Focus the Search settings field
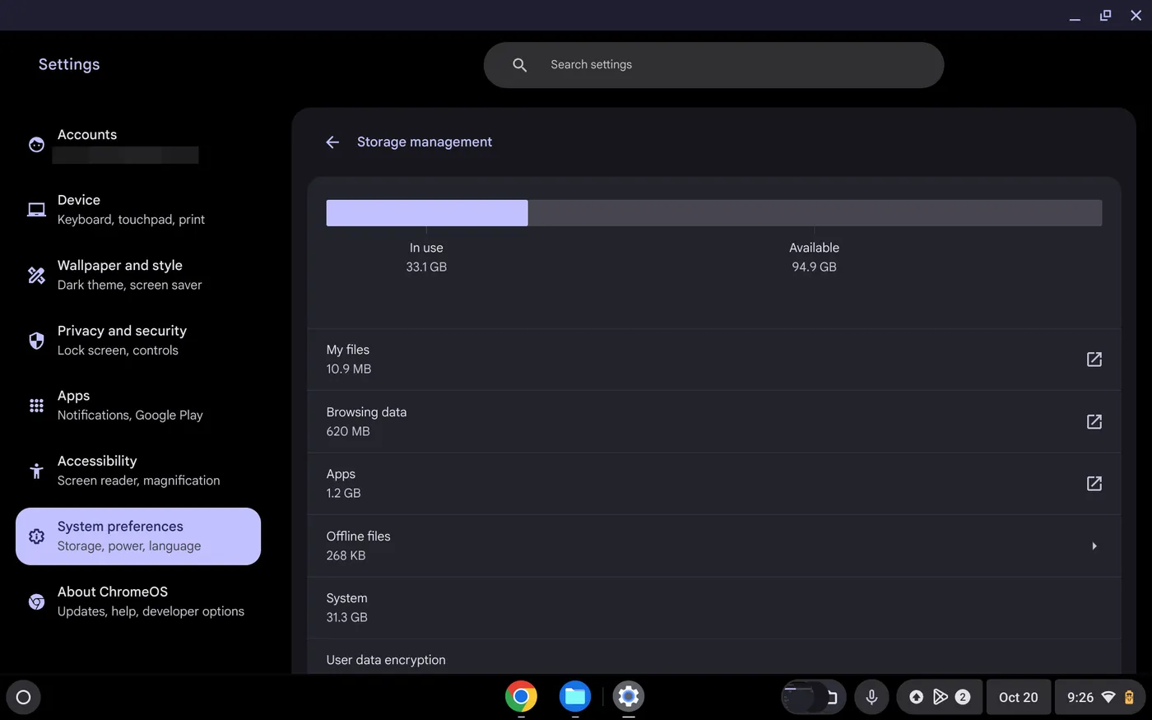The width and height of the screenshot is (1152, 720). [x=713, y=65]
